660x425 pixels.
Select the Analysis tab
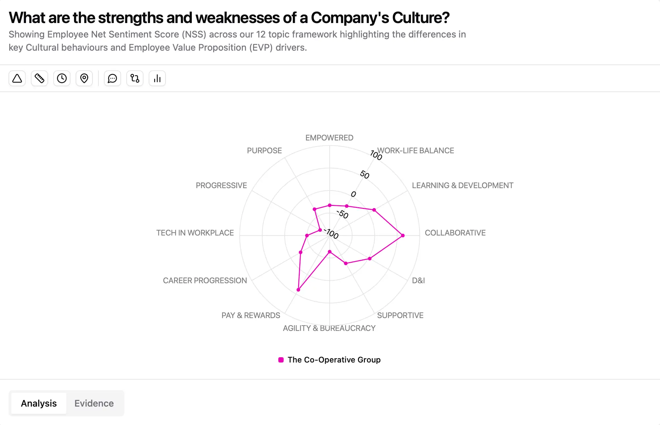pos(38,403)
